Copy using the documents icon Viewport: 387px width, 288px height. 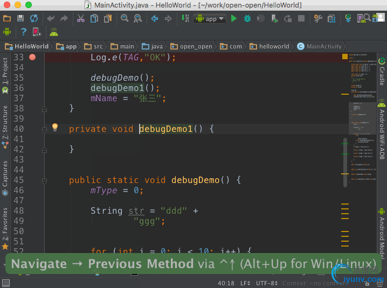[94, 18]
